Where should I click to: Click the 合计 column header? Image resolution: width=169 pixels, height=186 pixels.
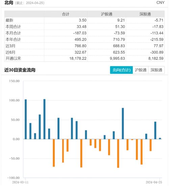click(66, 14)
